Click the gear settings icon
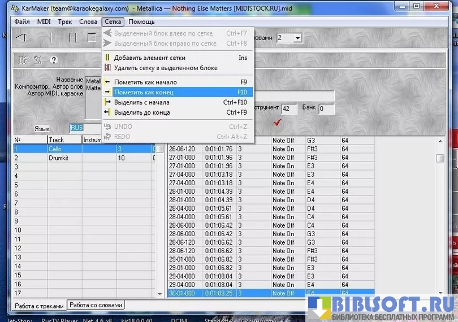Viewport: 458px width, 322px height. tap(23, 59)
